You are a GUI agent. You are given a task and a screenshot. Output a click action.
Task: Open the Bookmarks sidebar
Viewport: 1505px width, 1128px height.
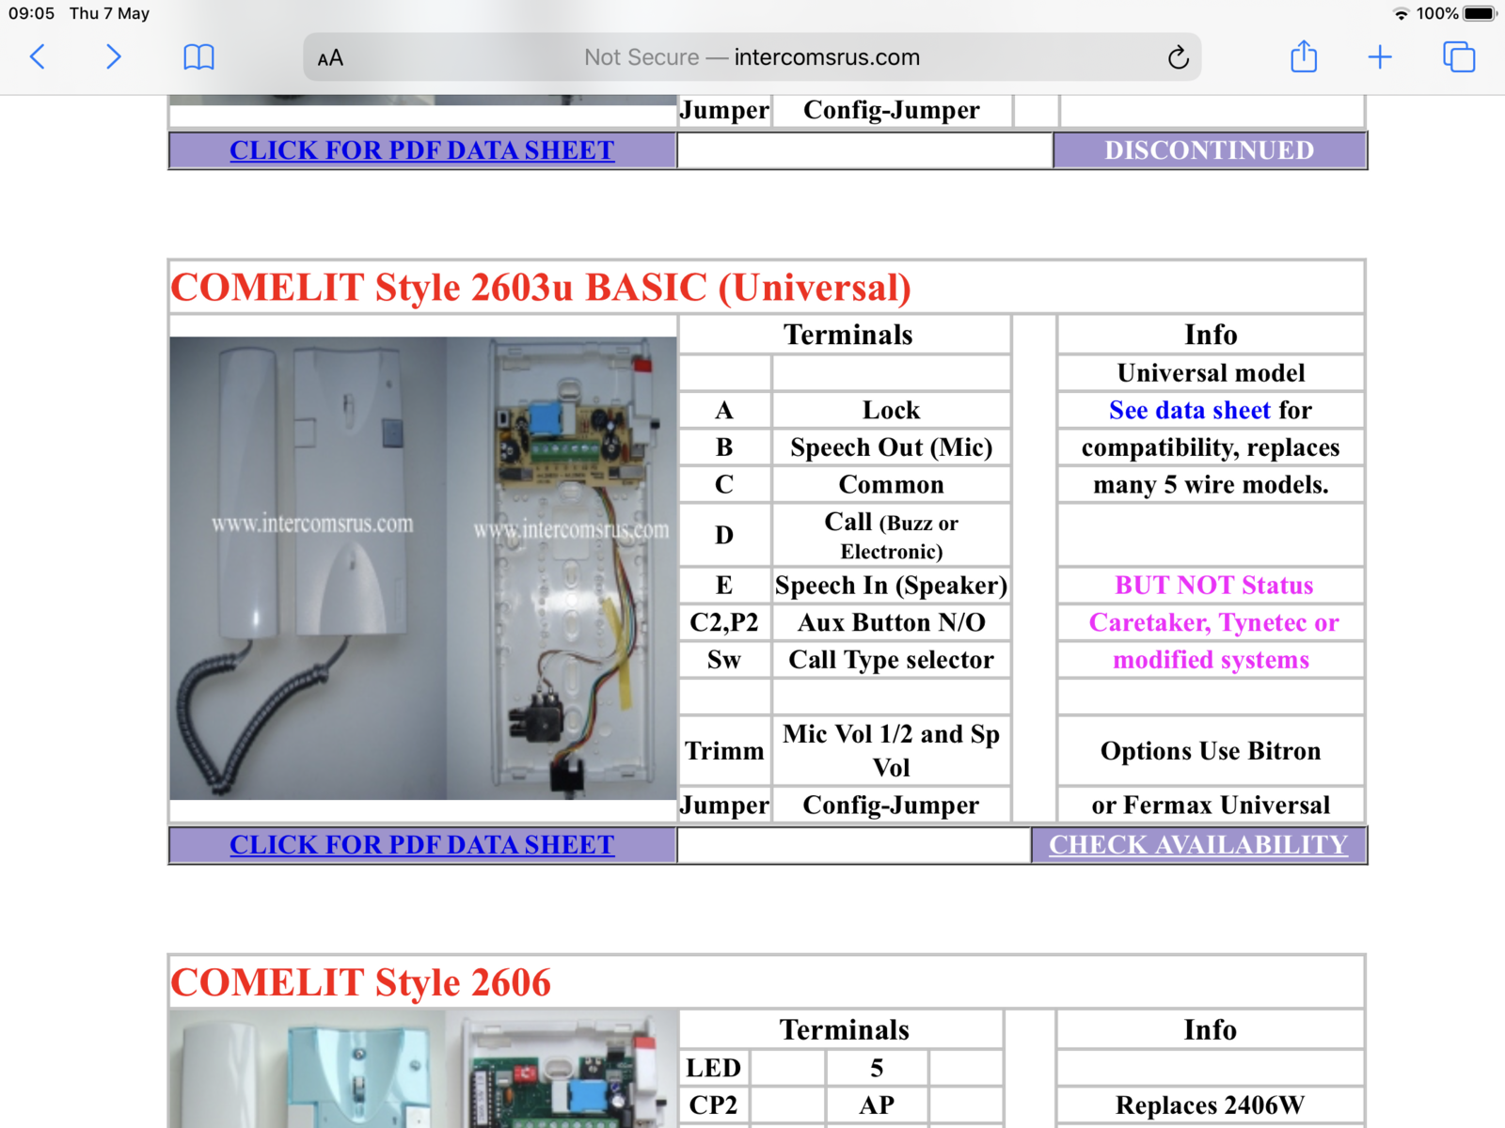click(x=198, y=56)
